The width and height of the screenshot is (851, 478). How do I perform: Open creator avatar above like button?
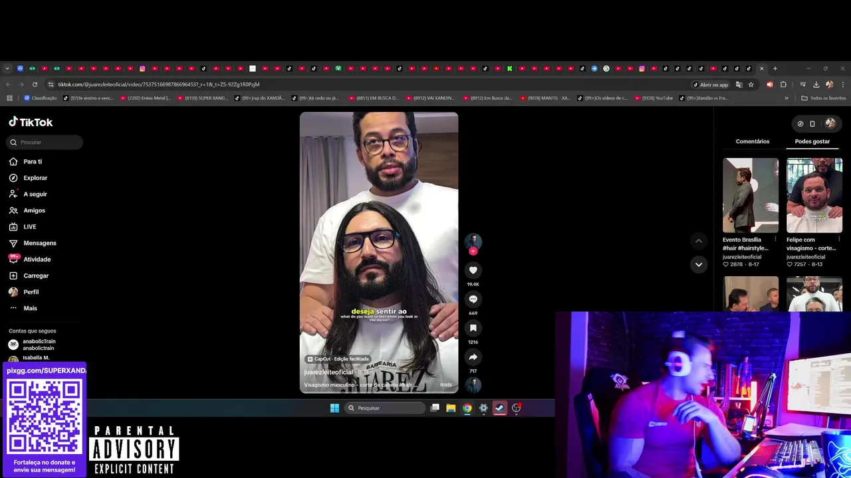473,240
